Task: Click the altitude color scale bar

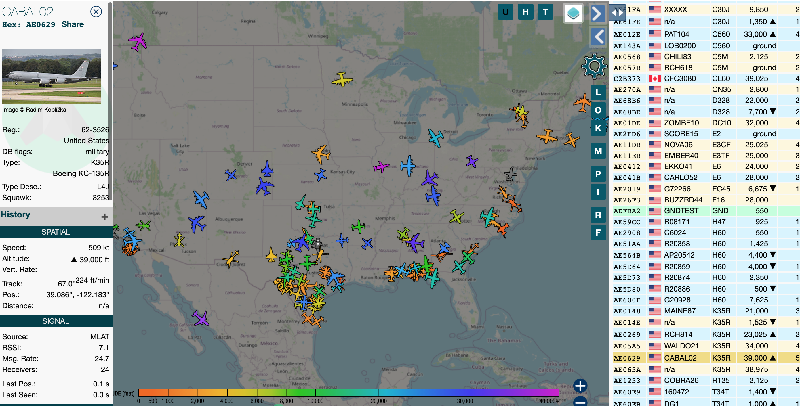Action: [348, 393]
